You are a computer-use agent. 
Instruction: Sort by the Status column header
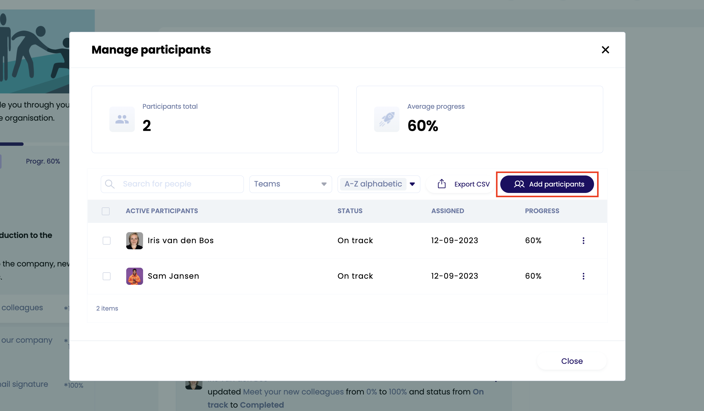(350, 211)
